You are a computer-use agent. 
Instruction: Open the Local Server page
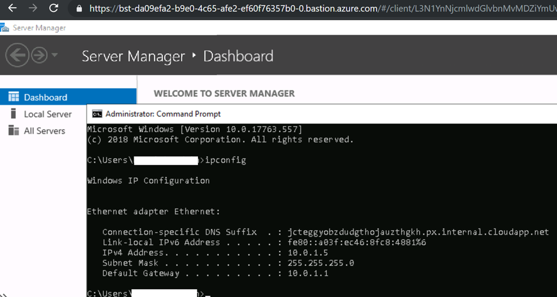[x=47, y=114]
